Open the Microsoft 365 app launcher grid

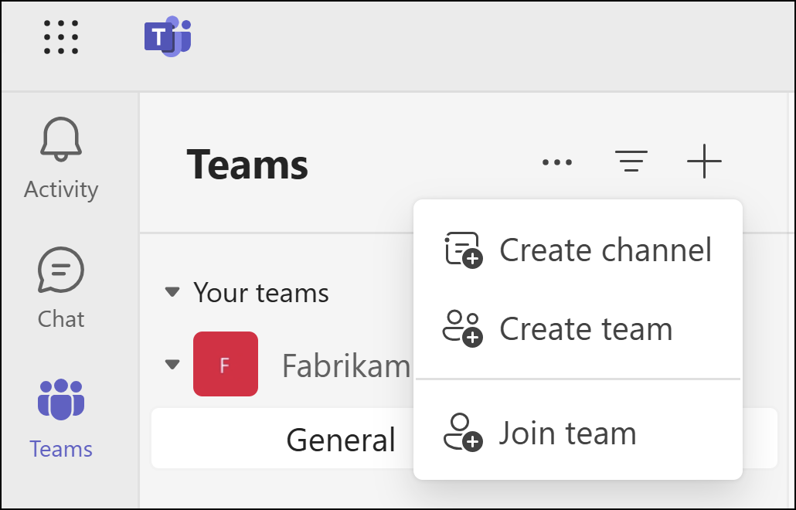point(60,36)
